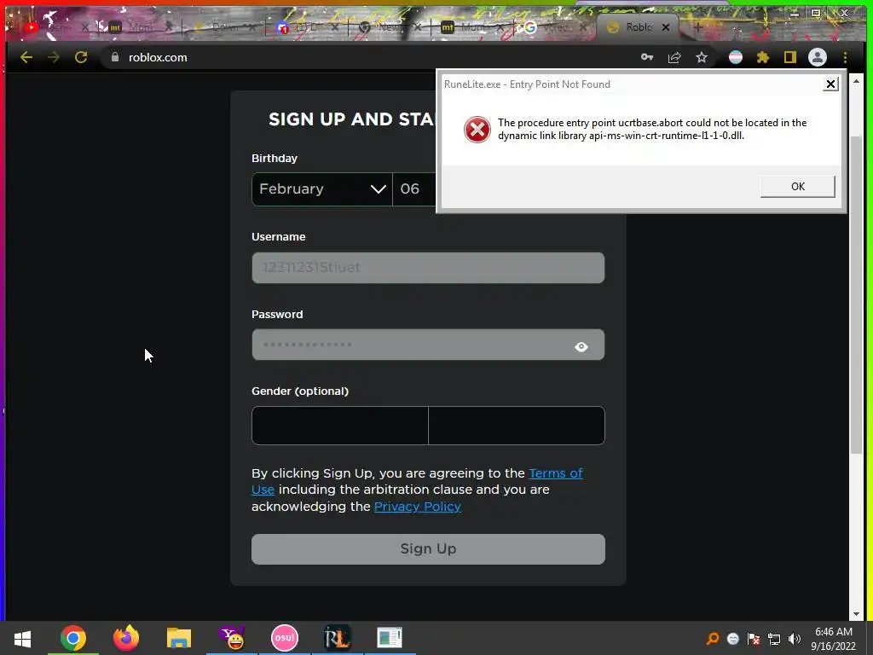
Task: Click the orange search tray icon
Action: tap(712, 638)
